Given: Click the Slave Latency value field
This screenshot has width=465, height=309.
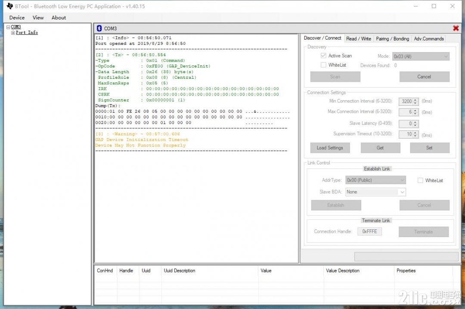Looking at the screenshot, I should 406,124.
